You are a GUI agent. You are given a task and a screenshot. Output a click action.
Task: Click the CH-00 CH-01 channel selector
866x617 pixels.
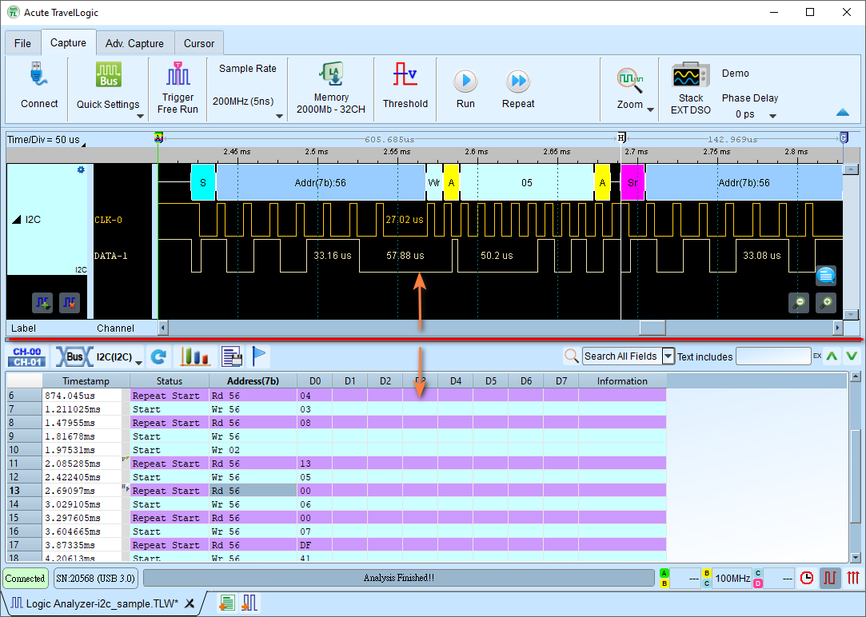(27, 356)
